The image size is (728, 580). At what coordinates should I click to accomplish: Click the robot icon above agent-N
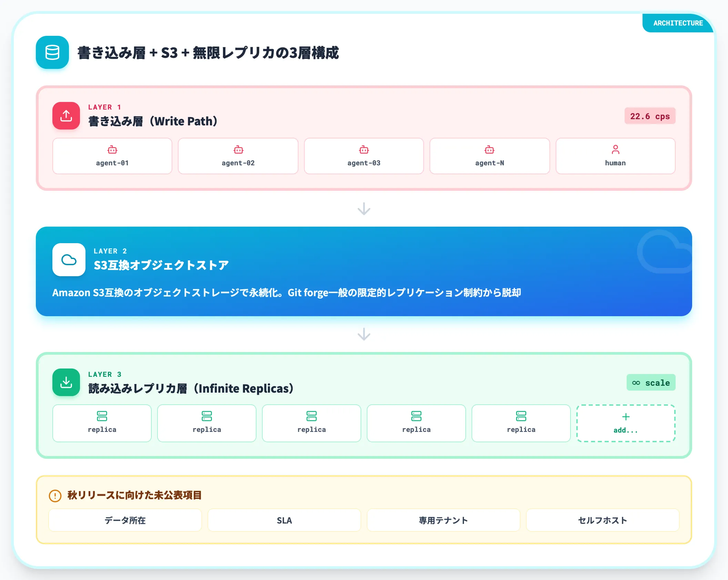point(489,150)
